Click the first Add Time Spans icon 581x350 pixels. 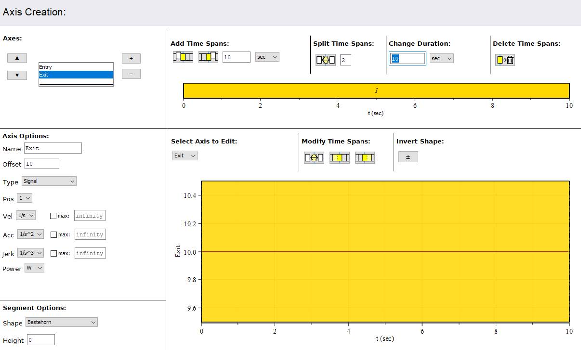click(x=183, y=57)
